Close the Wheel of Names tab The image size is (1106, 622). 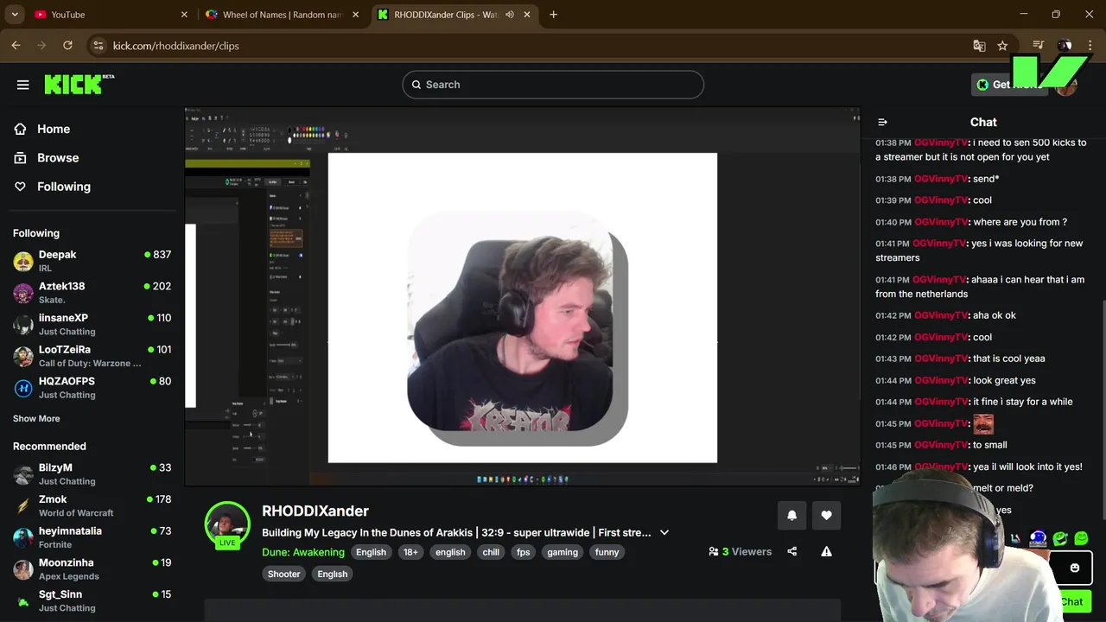[x=355, y=15]
